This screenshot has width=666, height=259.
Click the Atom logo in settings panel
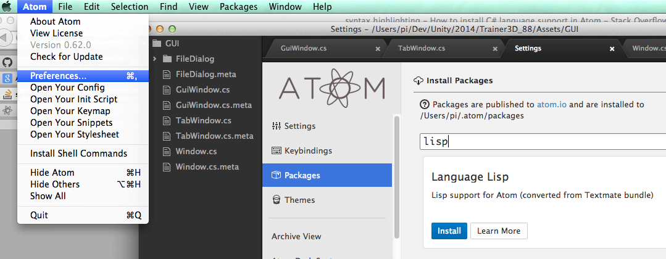(331, 87)
